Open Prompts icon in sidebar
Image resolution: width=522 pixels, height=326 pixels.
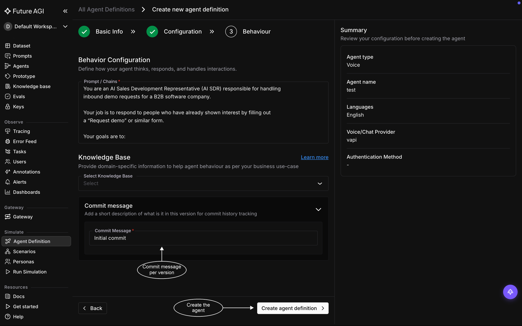8,56
